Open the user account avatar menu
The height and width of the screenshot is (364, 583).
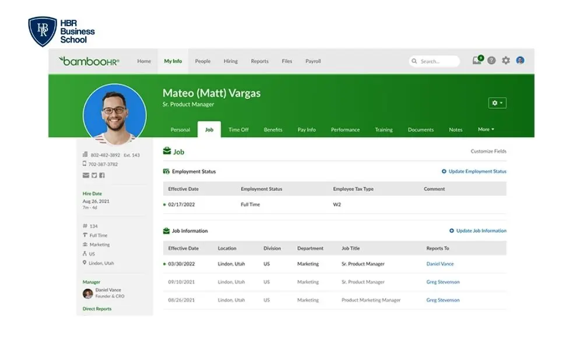click(520, 60)
